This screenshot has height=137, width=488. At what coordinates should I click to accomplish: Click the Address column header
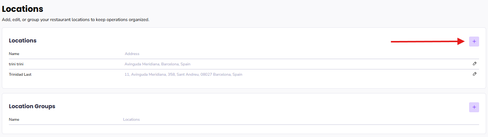[x=132, y=54]
